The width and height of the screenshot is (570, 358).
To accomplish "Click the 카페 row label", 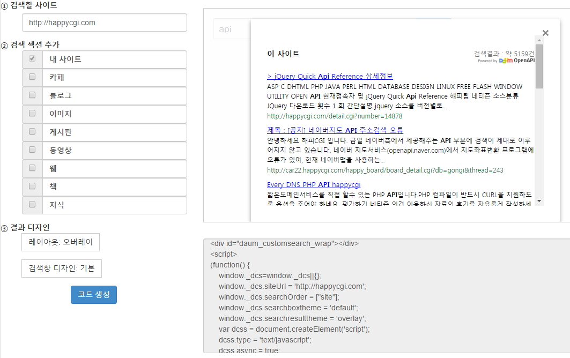I will (x=57, y=77).
